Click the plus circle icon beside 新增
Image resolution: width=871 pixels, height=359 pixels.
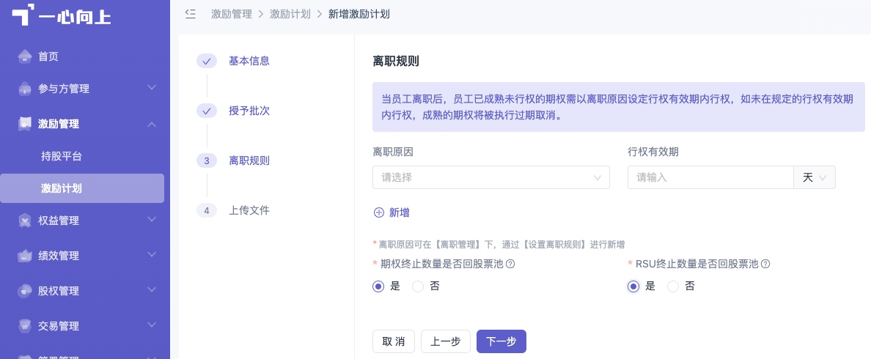[379, 212]
